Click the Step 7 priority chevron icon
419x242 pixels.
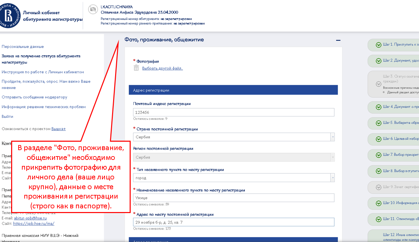tap(378, 155)
